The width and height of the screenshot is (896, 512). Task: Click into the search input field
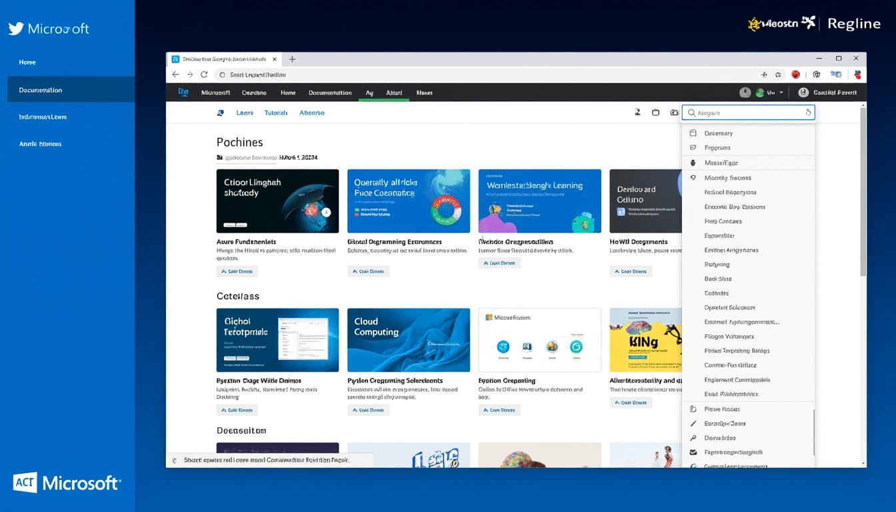point(750,113)
